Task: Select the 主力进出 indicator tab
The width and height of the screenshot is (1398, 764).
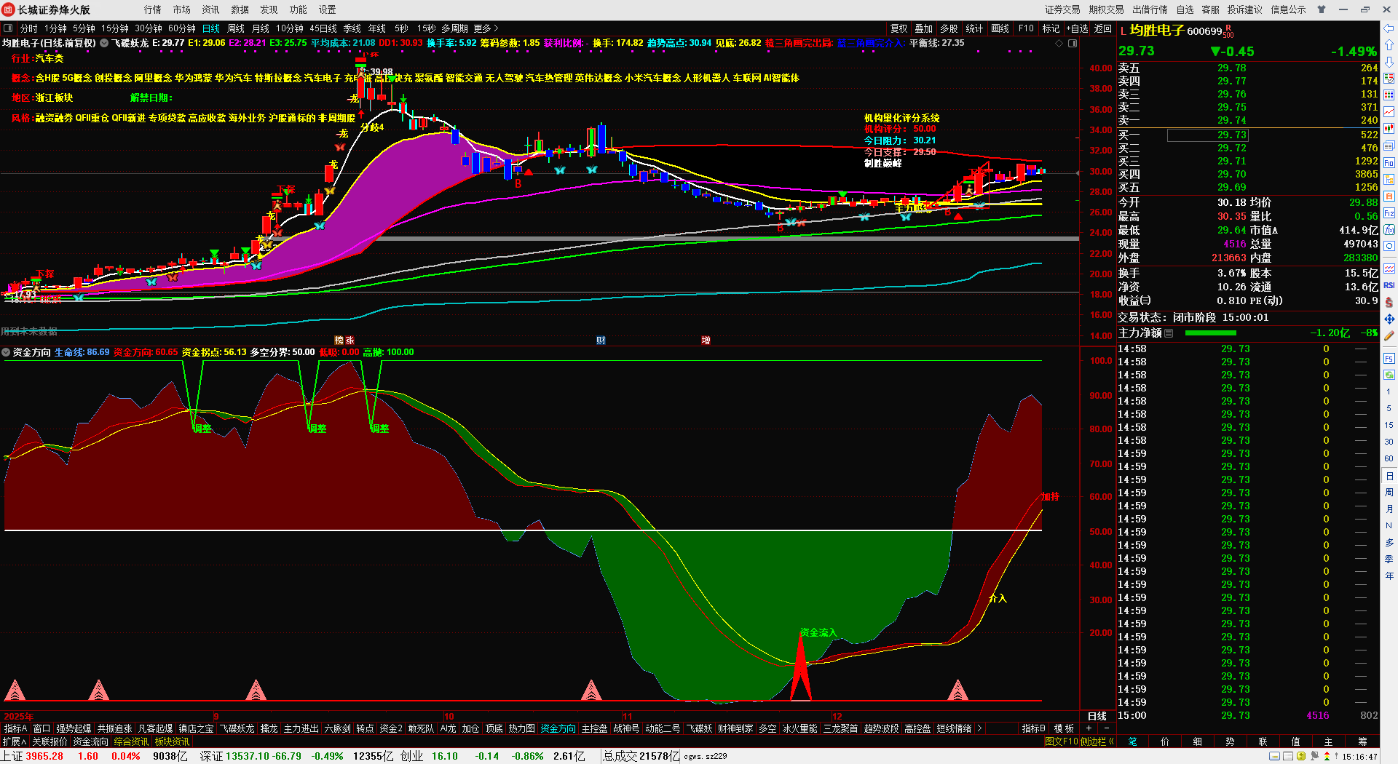Action: tap(301, 728)
